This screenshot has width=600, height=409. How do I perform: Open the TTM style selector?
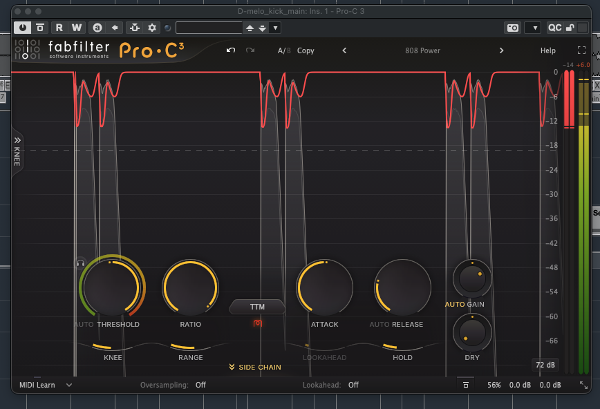[257, 307]
